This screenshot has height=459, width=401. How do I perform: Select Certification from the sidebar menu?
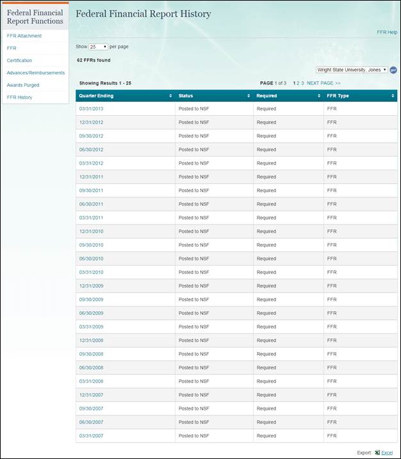pos(19,60)
